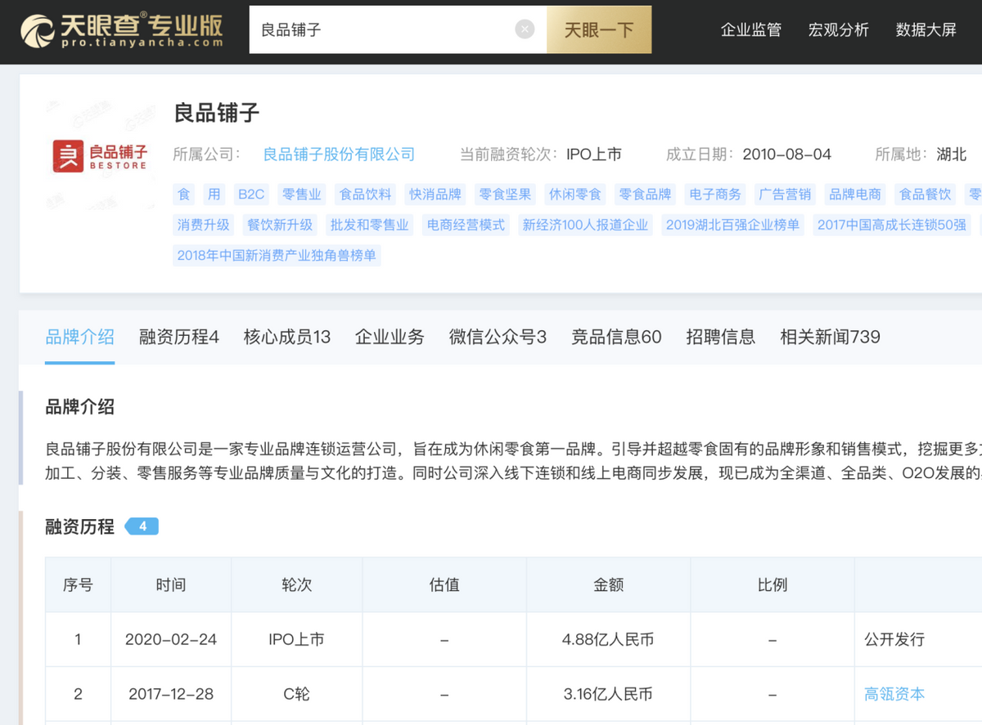982x725 pixels.
Task: Click the 消费升级 tag
Action: pyautogui.click(x=204, y=225)
